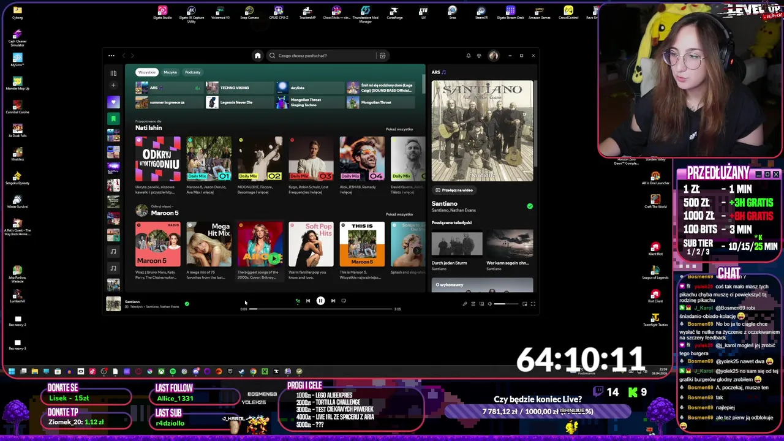Viewport: 784px width, 441px height.
Task: Click Pokaż wszystko for Nati Ishin section
Action: pos(399,129)
